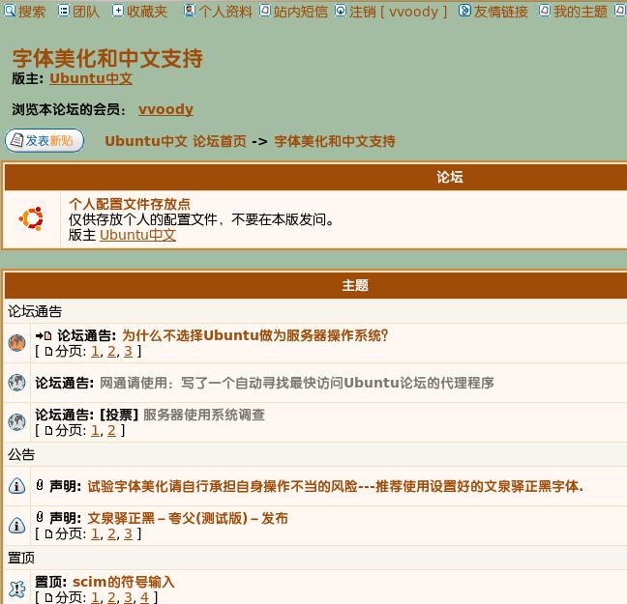Go to page 2 of scim的符号输入
Screen dimensions: 627x604
111,597
